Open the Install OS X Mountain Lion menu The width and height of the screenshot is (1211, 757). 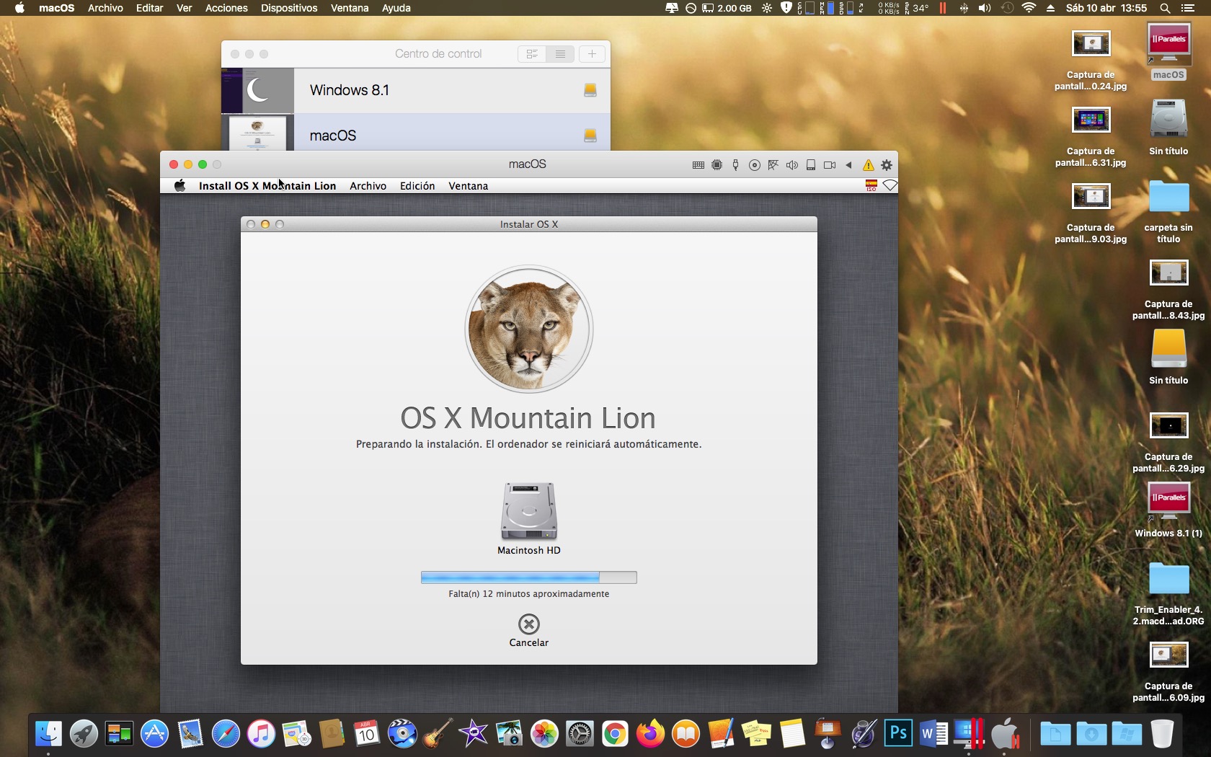click(x=267, y=186)
